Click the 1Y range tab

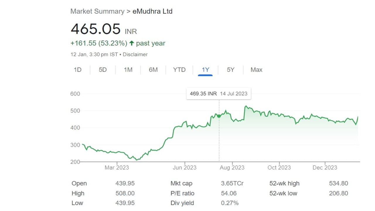pos(205,70)
